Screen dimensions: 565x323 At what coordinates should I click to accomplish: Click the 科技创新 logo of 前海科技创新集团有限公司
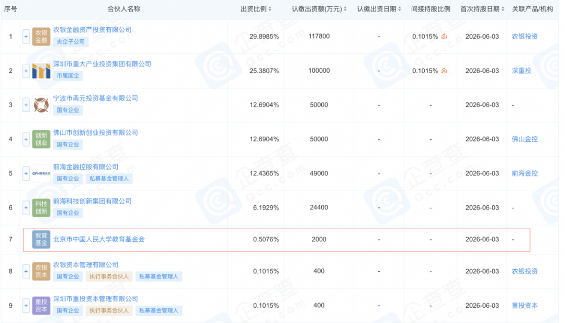pos(41,208)
